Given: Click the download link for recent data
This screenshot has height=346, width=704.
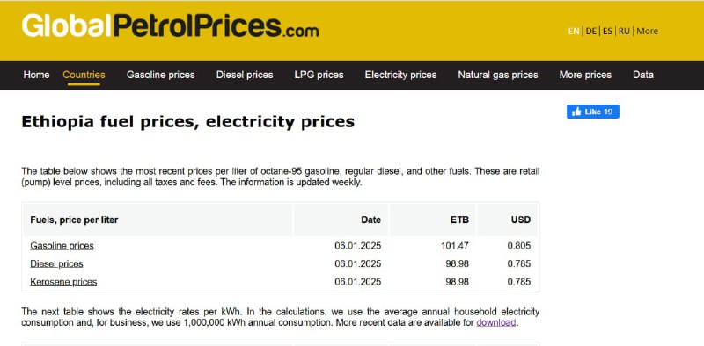Looking at the screenshot, I should pos(496,322).
